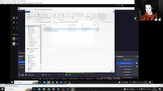This screenshot has height=91, width=163.
Task: Open the VLC Hilfe menu
Action: point(41,3)
